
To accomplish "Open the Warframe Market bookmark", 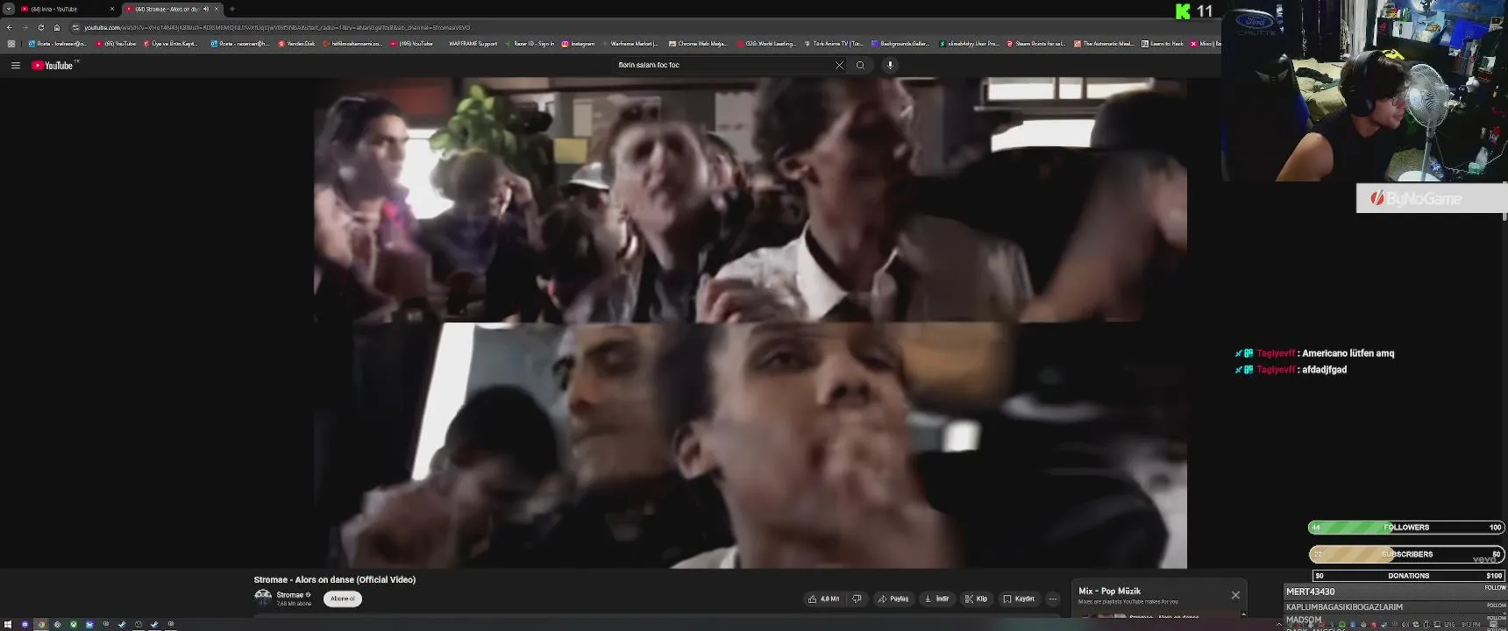I will point(630,43).
